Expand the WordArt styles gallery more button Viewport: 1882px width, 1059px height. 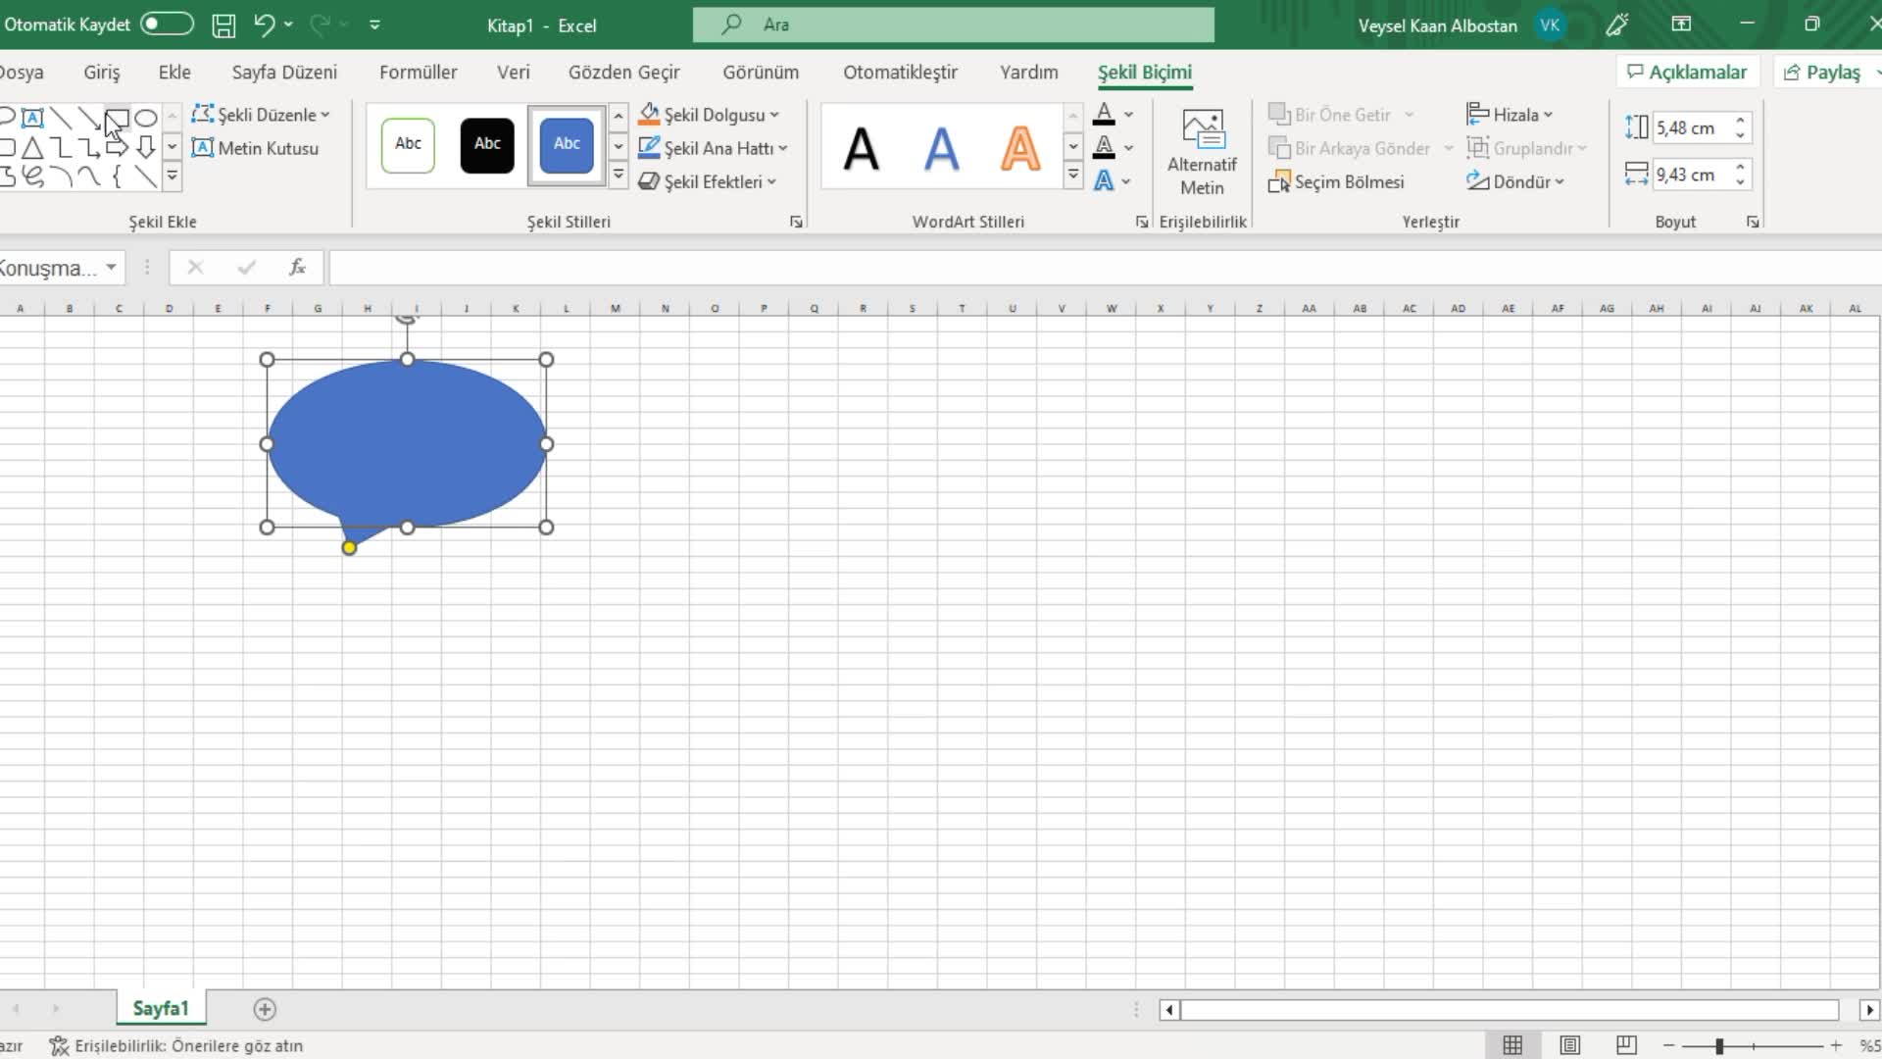[1073, 176]
